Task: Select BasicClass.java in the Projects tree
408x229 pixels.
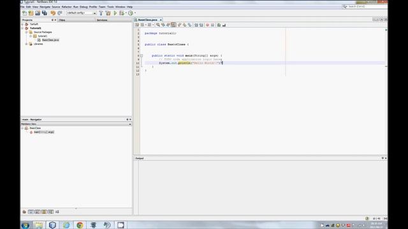Action: (x=50, y=40)
